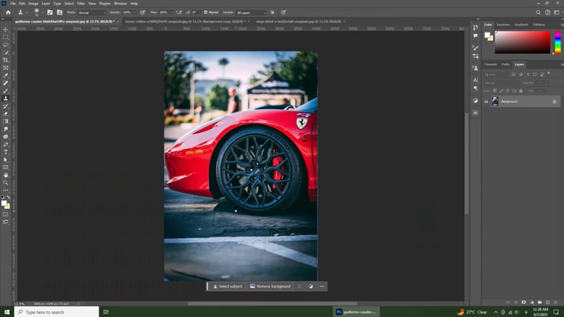Pick a color from the hue spectrum strip

pos(557,43)
